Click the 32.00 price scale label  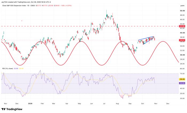click(182, 50)
